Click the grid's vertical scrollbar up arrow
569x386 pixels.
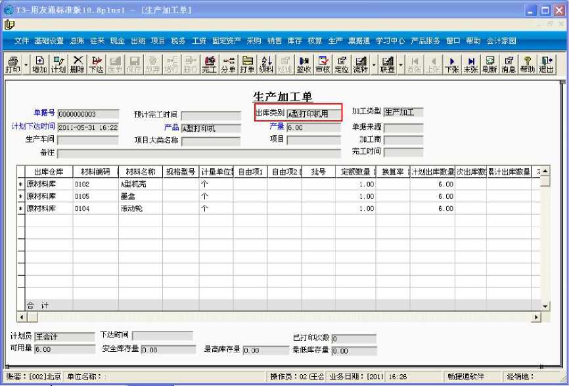[x=545, y=171]
